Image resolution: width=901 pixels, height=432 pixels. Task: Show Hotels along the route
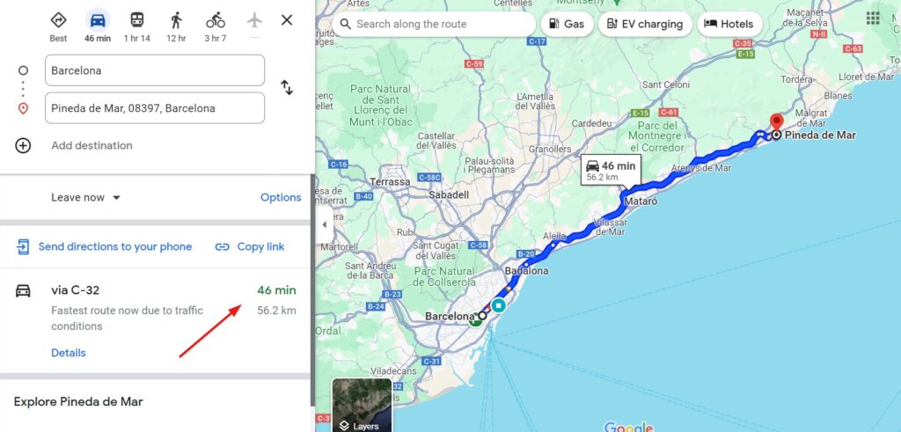point(729,24)
